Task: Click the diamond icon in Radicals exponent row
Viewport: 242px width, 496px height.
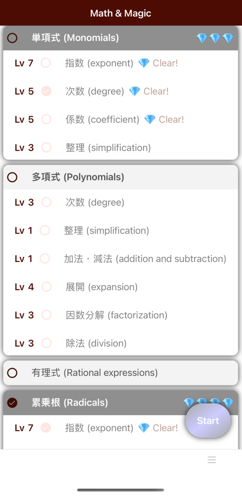Action: [144, 428]
